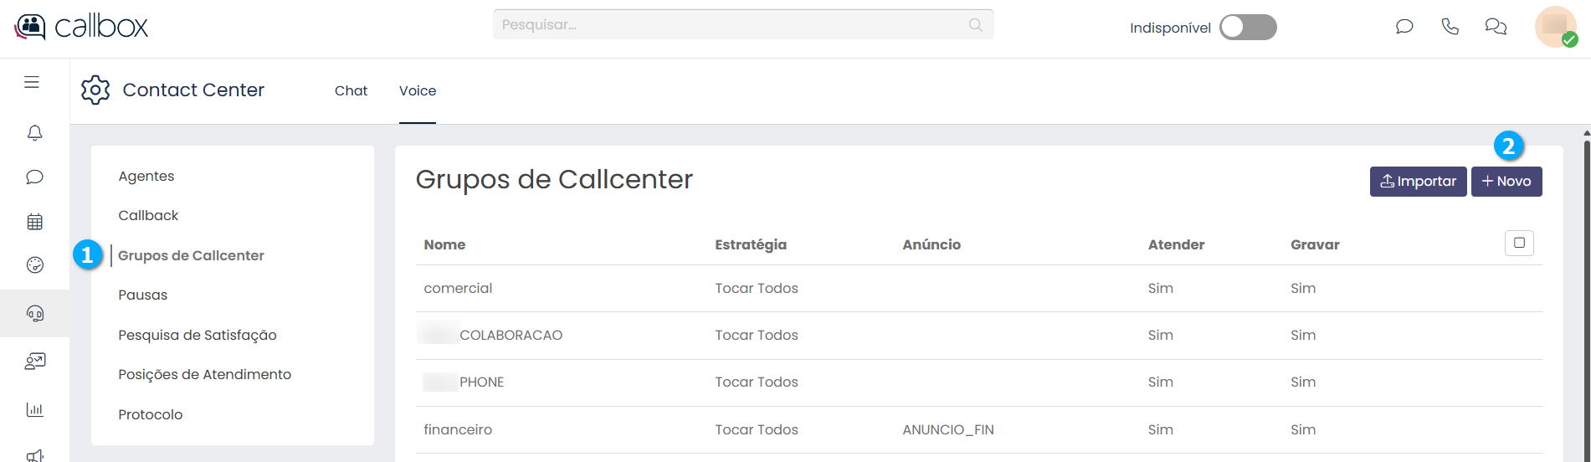Open conversations double-bubble icon in header

click(x=1495, y=27)
